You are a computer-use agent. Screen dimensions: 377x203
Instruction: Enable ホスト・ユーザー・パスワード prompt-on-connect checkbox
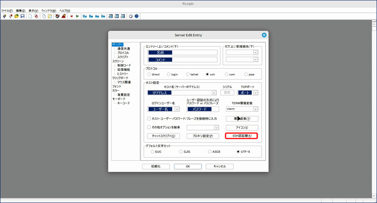click(x=149, y=118)
